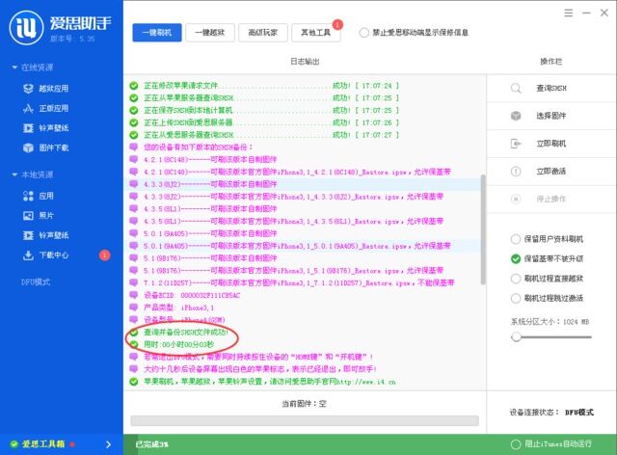The width and height of the screenshot is (617, 455).
Task: Toggle 阻止iTunes自动运行 option
Action: [x=516, y=444]
